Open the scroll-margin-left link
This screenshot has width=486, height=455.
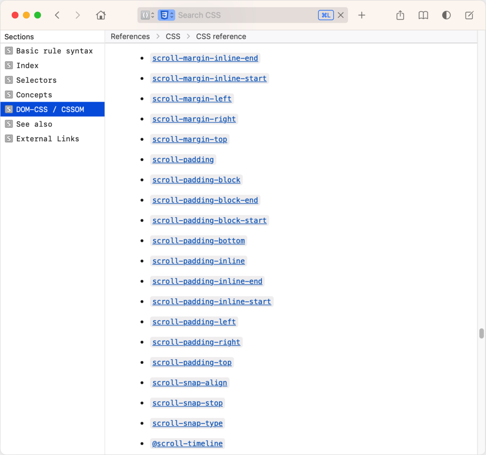click(192, 99)
